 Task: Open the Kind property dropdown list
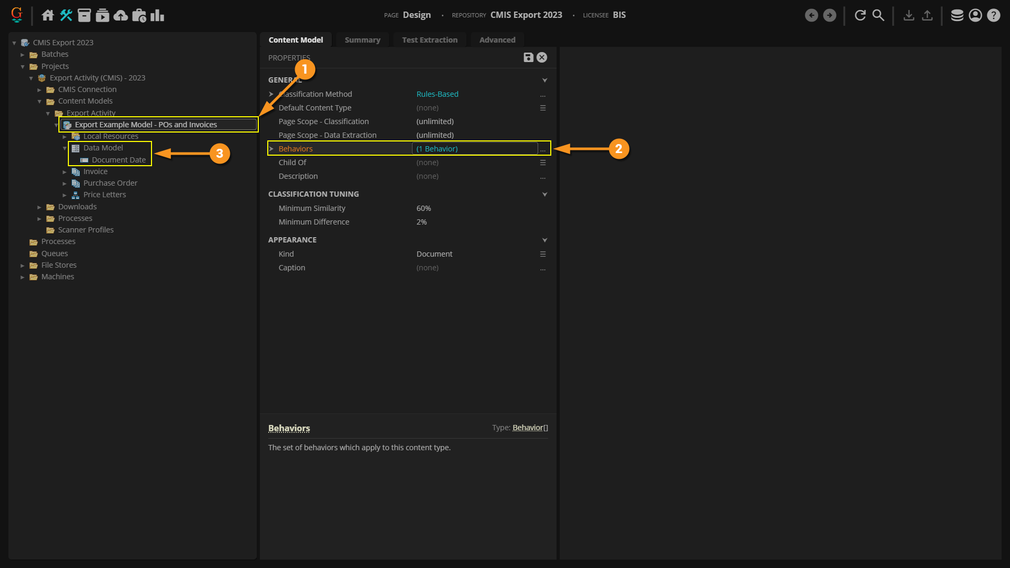(542, 254)
